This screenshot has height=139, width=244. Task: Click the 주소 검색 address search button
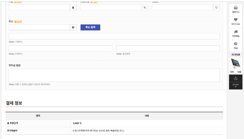point(90,27)
